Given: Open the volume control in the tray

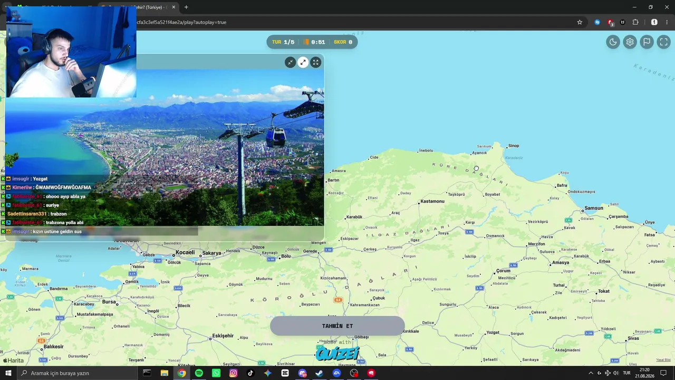Looking at the screenshot, I should click(616, 373).
